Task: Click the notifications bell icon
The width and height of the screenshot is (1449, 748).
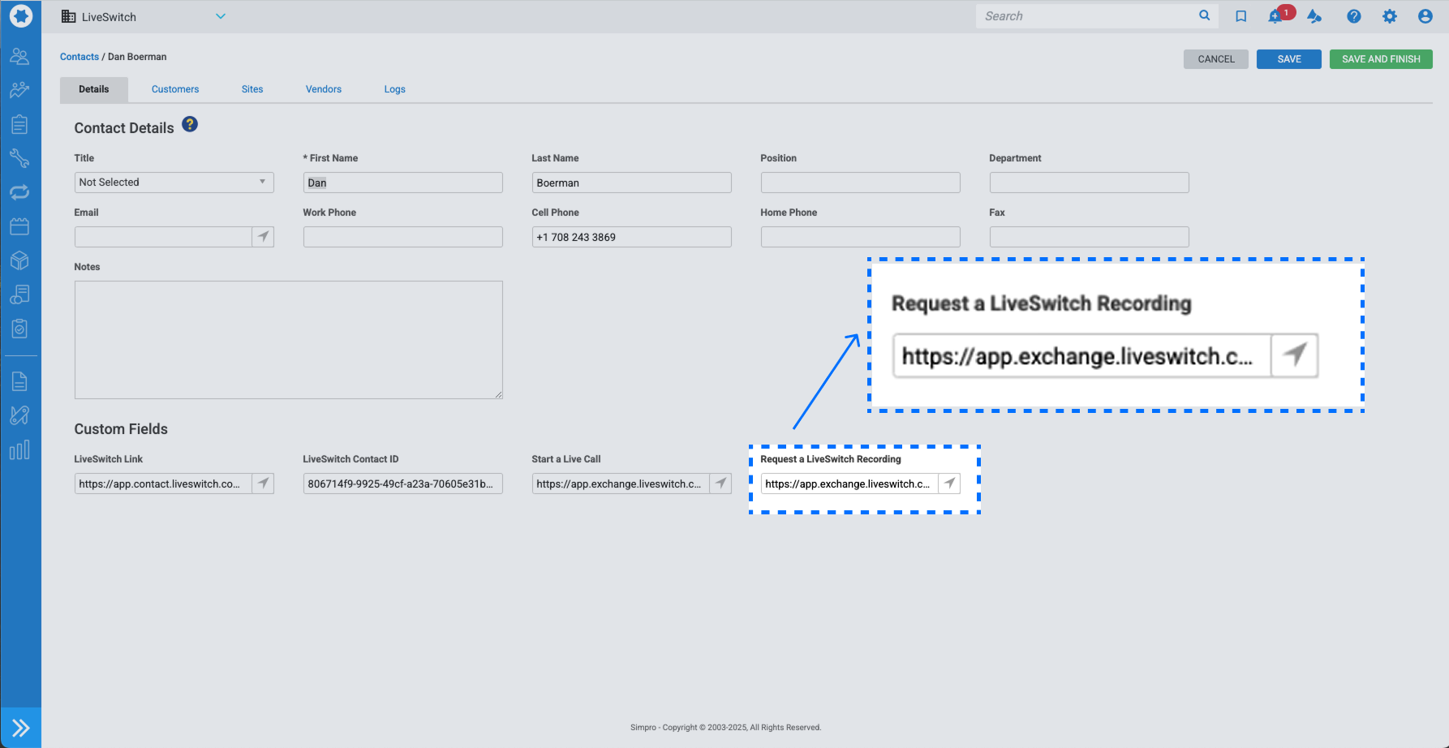Action: (1275, 17)
